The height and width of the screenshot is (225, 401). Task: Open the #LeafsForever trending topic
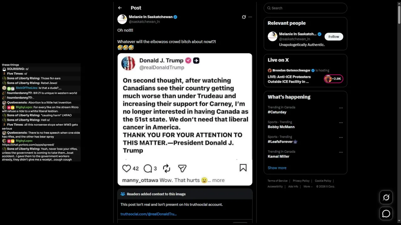280,142
